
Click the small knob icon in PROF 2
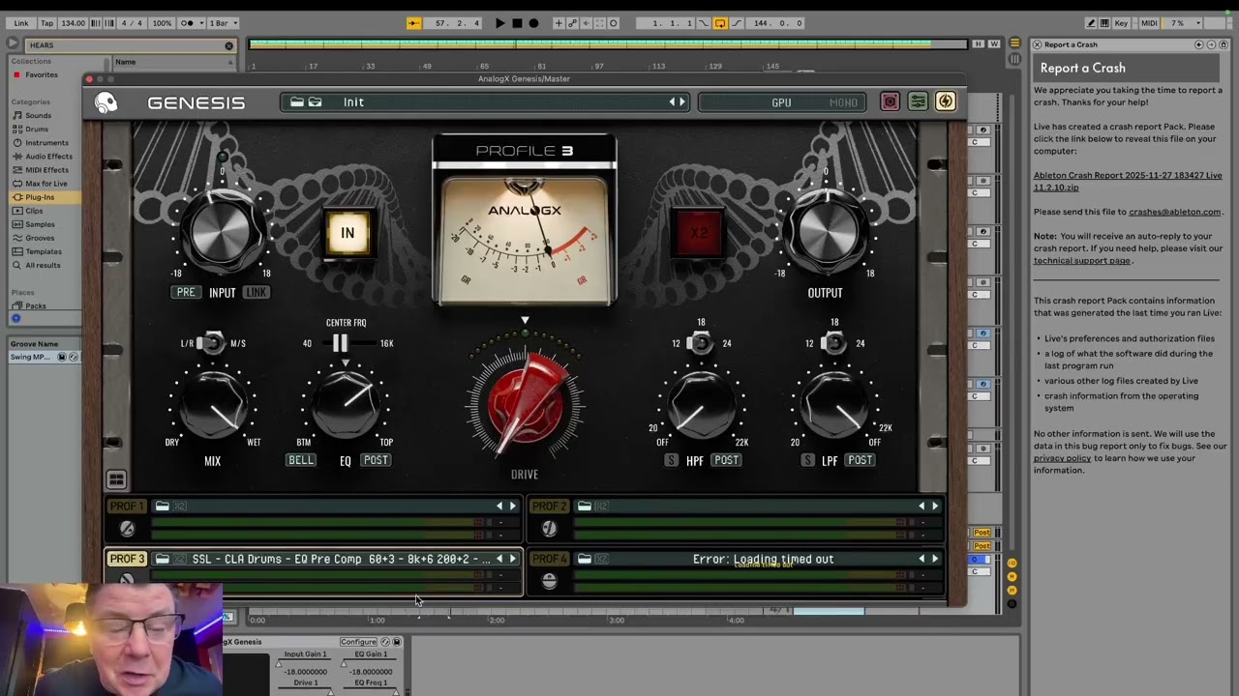[549, 528]
